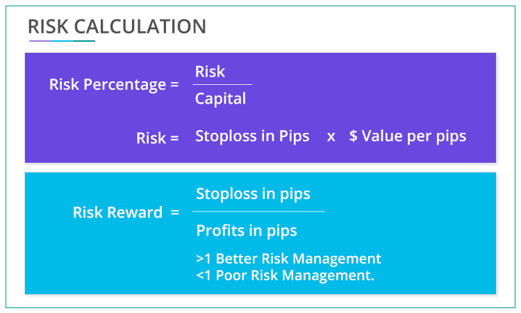
Task: Select the "Capital" denominator
Action: 220,99
